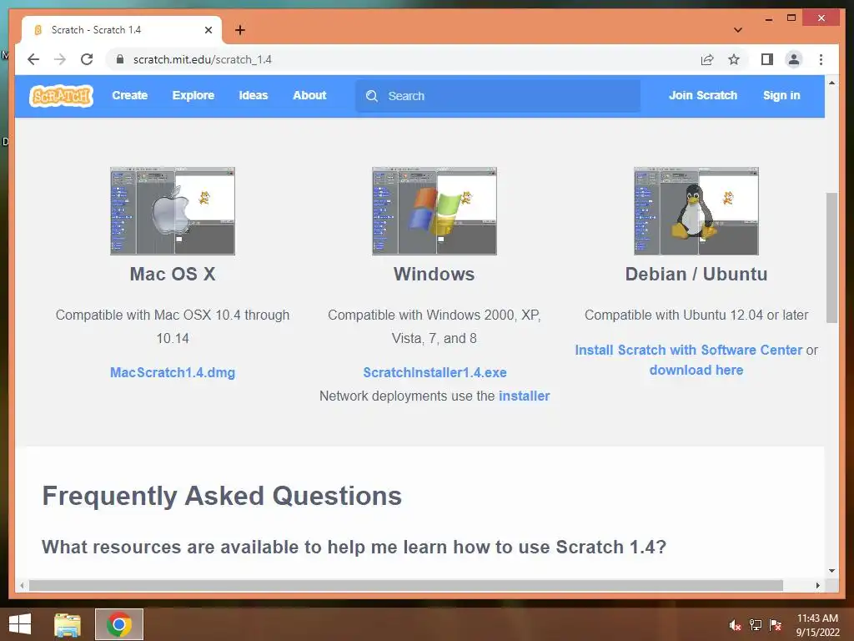854x641 pixels.
Task: Click the scroll up arrow
Action: tap(831, 83)
